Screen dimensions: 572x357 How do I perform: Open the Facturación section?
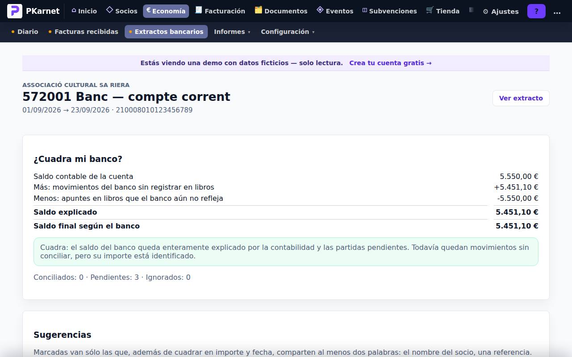pos(220,11)
